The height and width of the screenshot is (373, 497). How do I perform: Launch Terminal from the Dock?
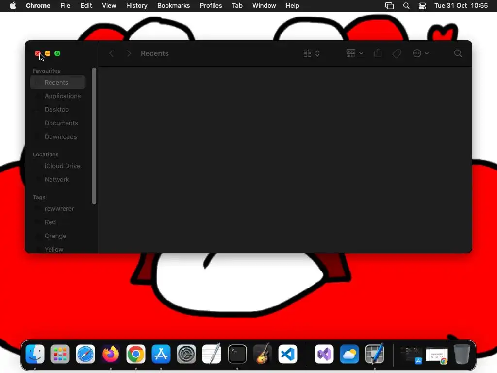coord(237,354)
